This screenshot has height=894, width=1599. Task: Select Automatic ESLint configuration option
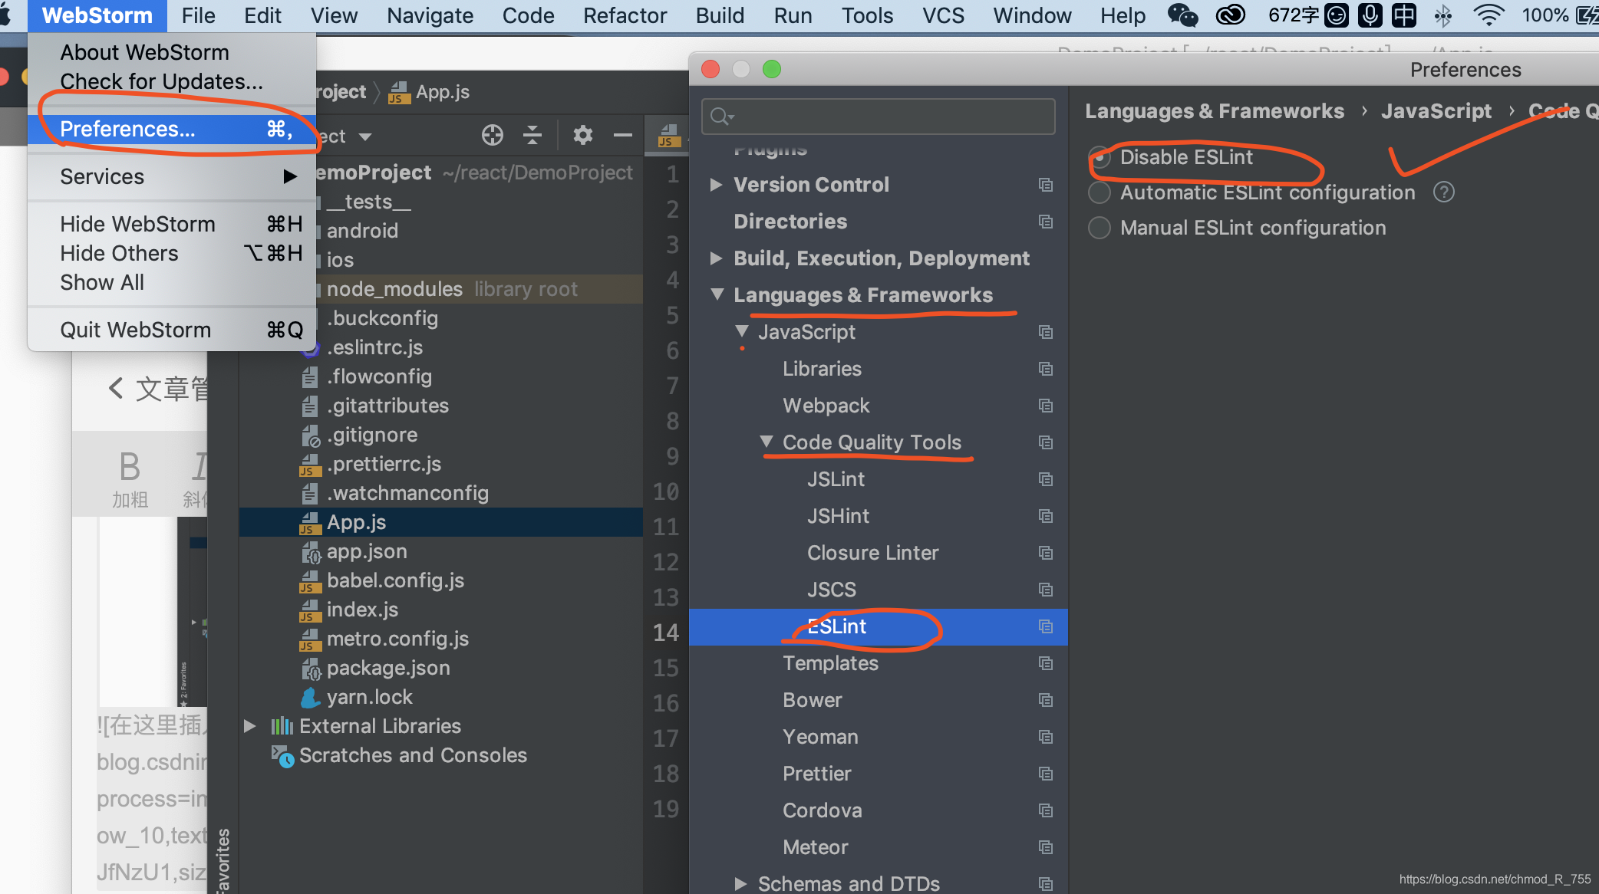click(x=1100, y=192)
